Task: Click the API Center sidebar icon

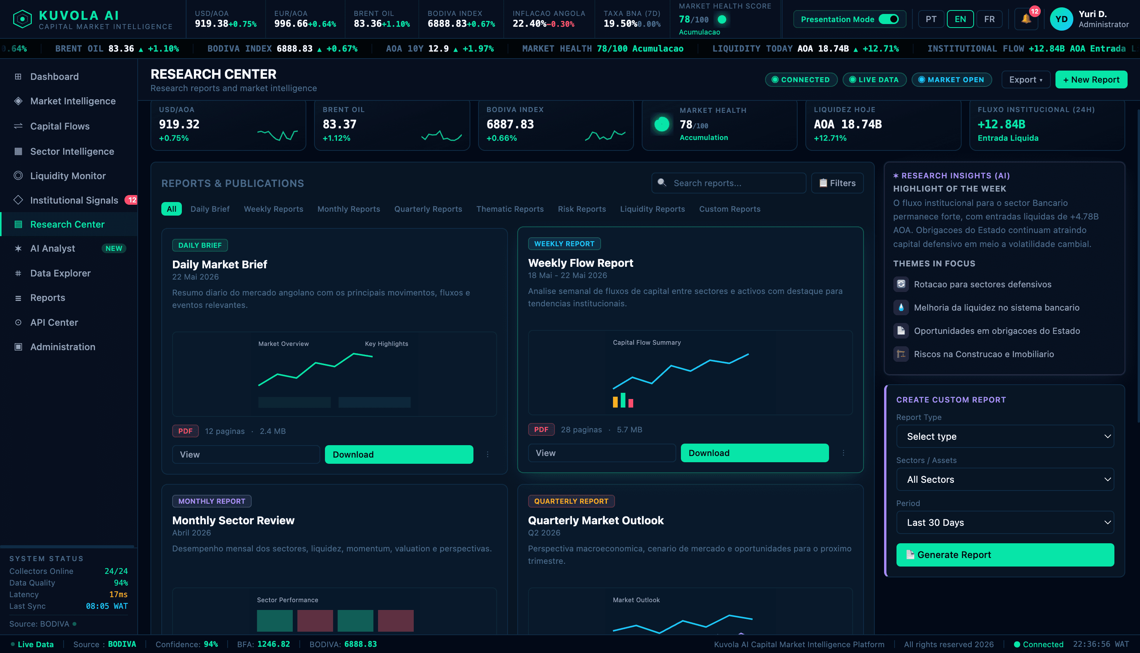Action: pyautogui.click(x=18, y=323)
